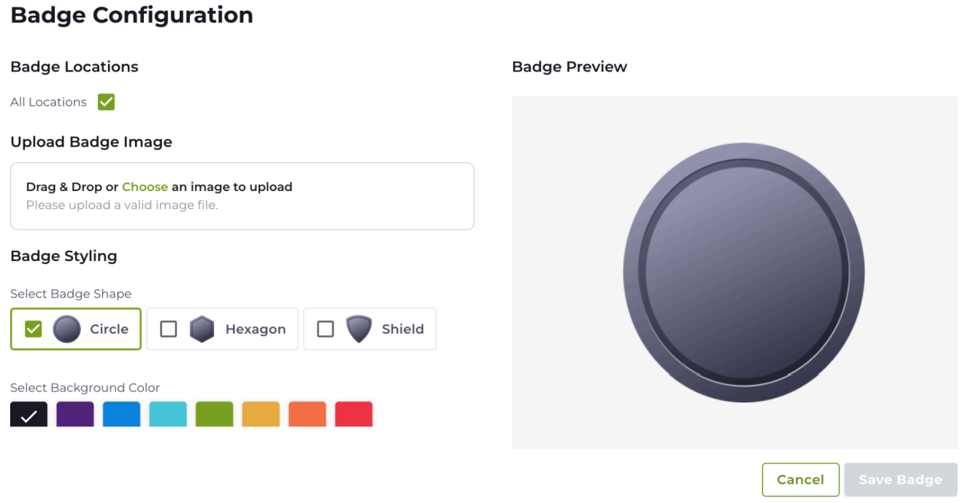Image resolution: width=974 pixels, height=503 pixels.
Task: Click the Save Badge button
Action: click(x=900, y=480)
